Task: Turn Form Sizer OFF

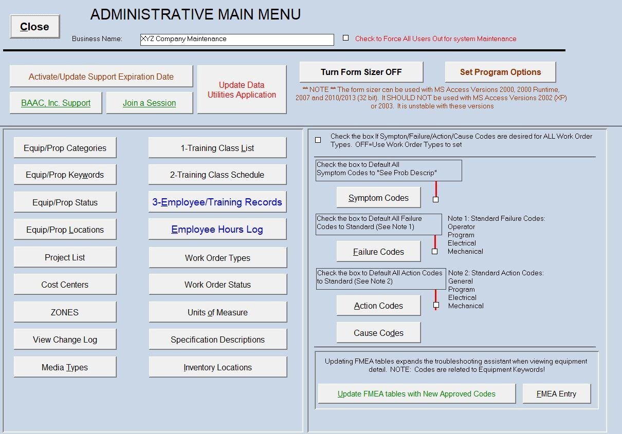Action: coord(361,71)
